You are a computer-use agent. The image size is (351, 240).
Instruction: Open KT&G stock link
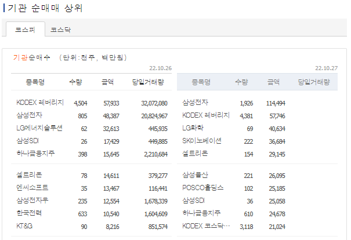click(24, 226)
